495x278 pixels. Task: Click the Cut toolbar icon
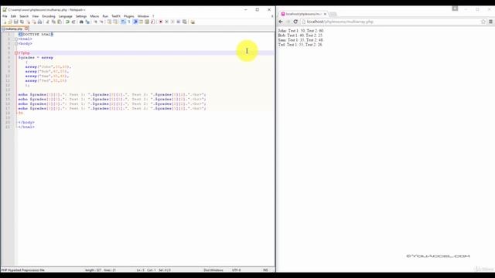pyautogui.click(x=47, y=22)
